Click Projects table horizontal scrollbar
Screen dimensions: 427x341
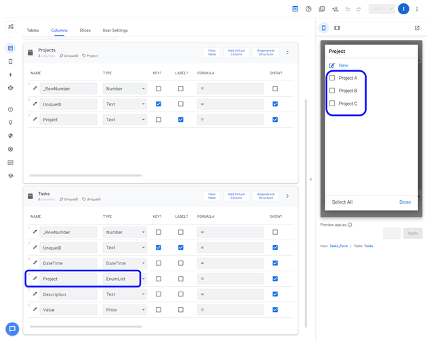[86, 175]
